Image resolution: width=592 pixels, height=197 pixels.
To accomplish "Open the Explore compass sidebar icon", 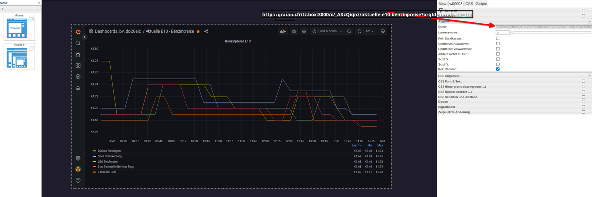I will 78,77.
